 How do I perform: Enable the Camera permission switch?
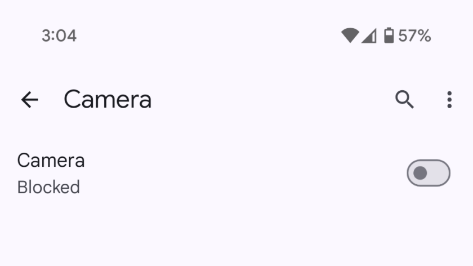click(x=429, y=173)
